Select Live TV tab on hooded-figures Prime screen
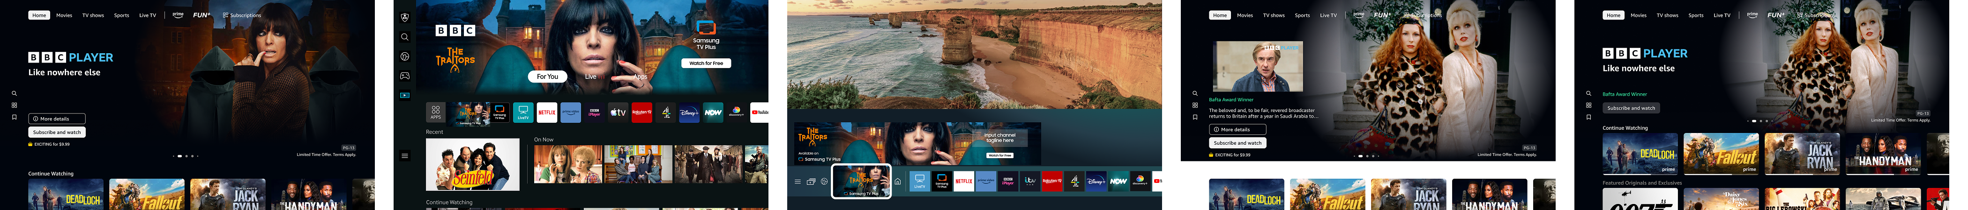1968x210 pixels. 148,15
